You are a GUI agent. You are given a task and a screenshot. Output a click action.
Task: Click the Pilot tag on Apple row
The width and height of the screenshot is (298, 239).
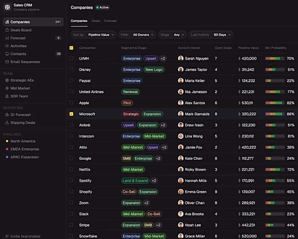pyautogui.click(x=127, y=103)
